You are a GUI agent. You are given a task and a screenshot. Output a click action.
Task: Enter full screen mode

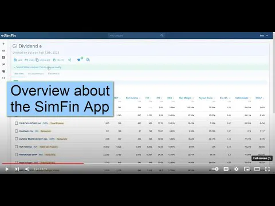(x=268, y=169)
